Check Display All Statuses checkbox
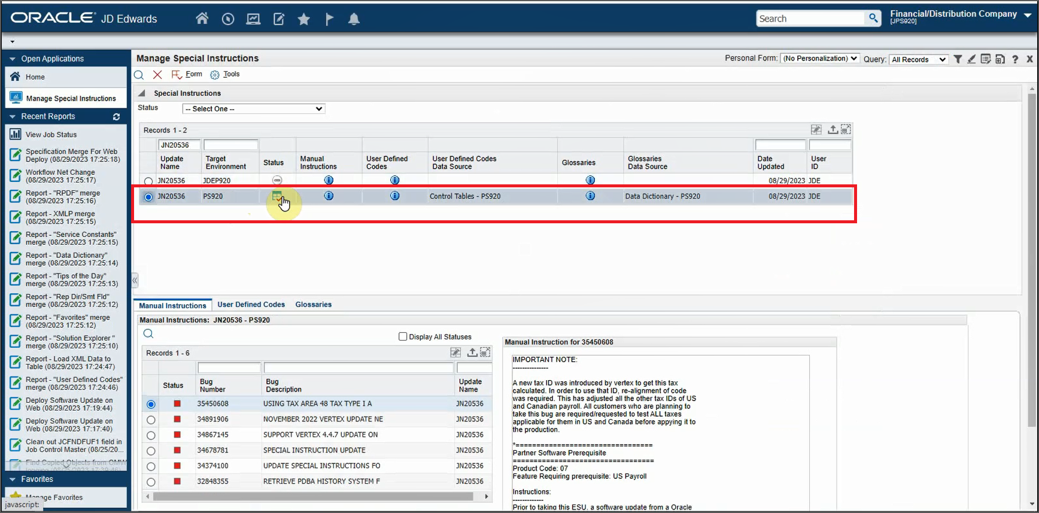1039x513 pixels. pyautogui.click(x=403, y=336)
